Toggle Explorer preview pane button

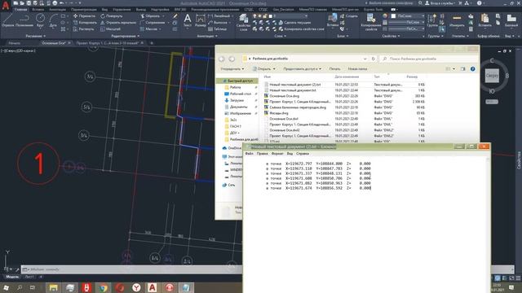tap(462, 68)
